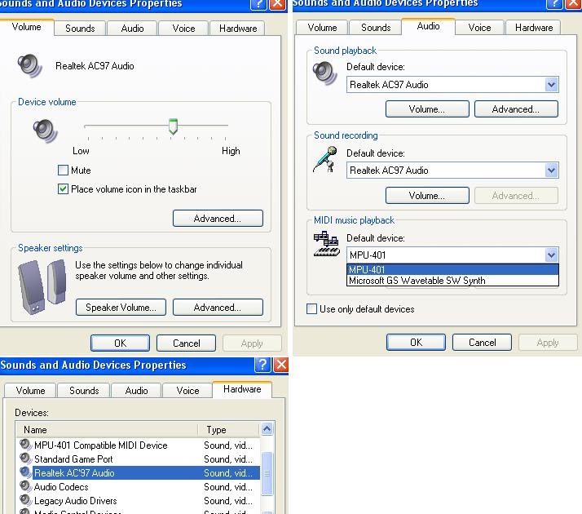Click the help question mark in Hardware window title bar

[262, 365]
